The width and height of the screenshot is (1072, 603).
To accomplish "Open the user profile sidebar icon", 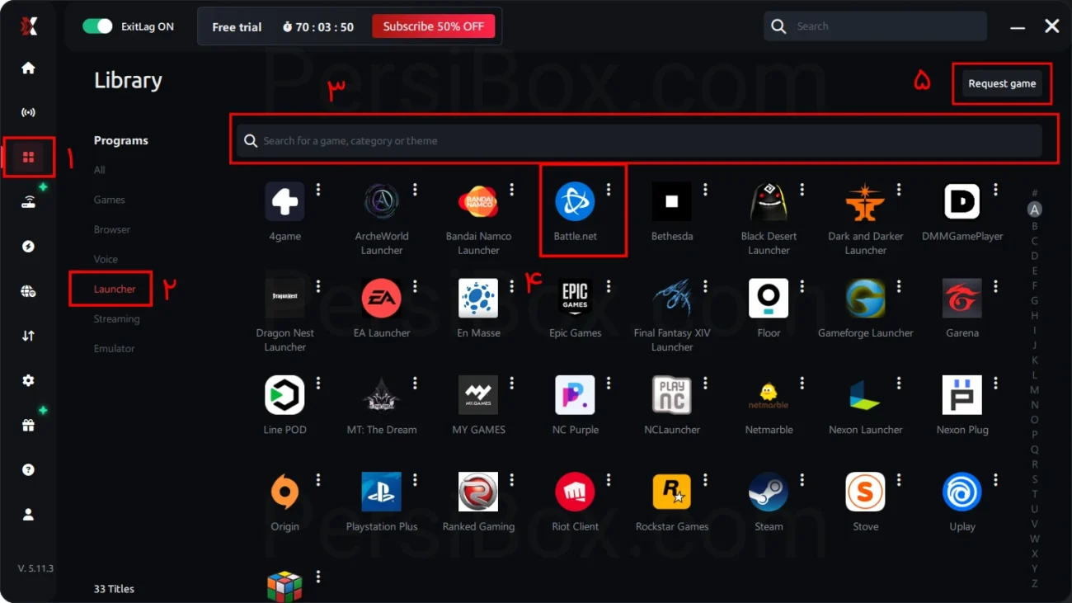I will 28,515.
